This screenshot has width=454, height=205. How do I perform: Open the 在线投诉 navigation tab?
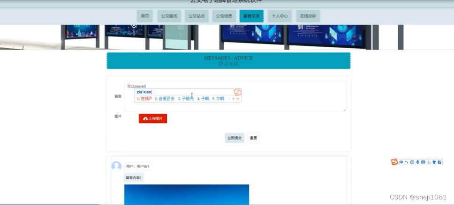click(308, 16)
